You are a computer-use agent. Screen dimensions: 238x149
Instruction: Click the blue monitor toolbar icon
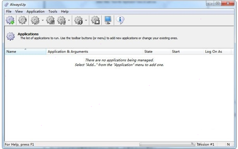coord(108,20)
